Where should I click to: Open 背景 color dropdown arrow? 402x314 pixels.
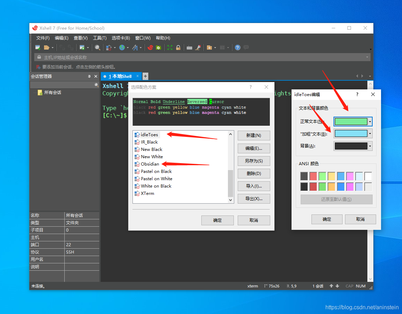pos(370,146)
